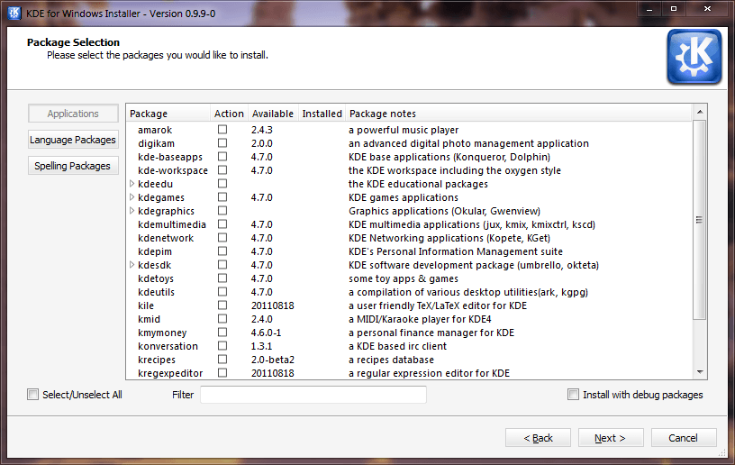The width and height of the screenshot is (735, 465).
Task: Check the kdemultimedia action box
Action: pos(222,224)
